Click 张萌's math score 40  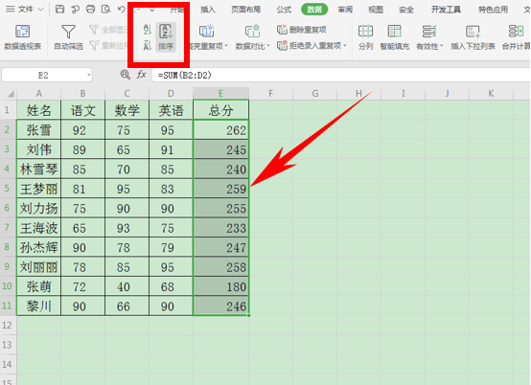(127, 286)
